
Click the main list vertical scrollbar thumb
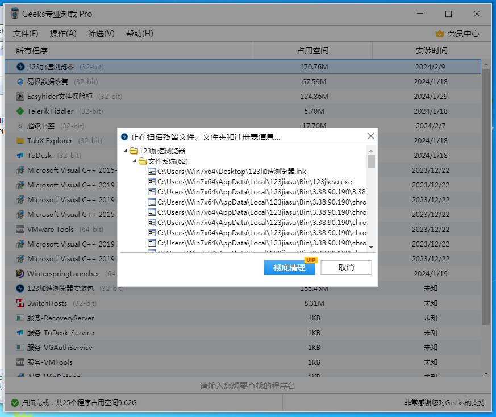pyautogui.click(x=486, y=197)
